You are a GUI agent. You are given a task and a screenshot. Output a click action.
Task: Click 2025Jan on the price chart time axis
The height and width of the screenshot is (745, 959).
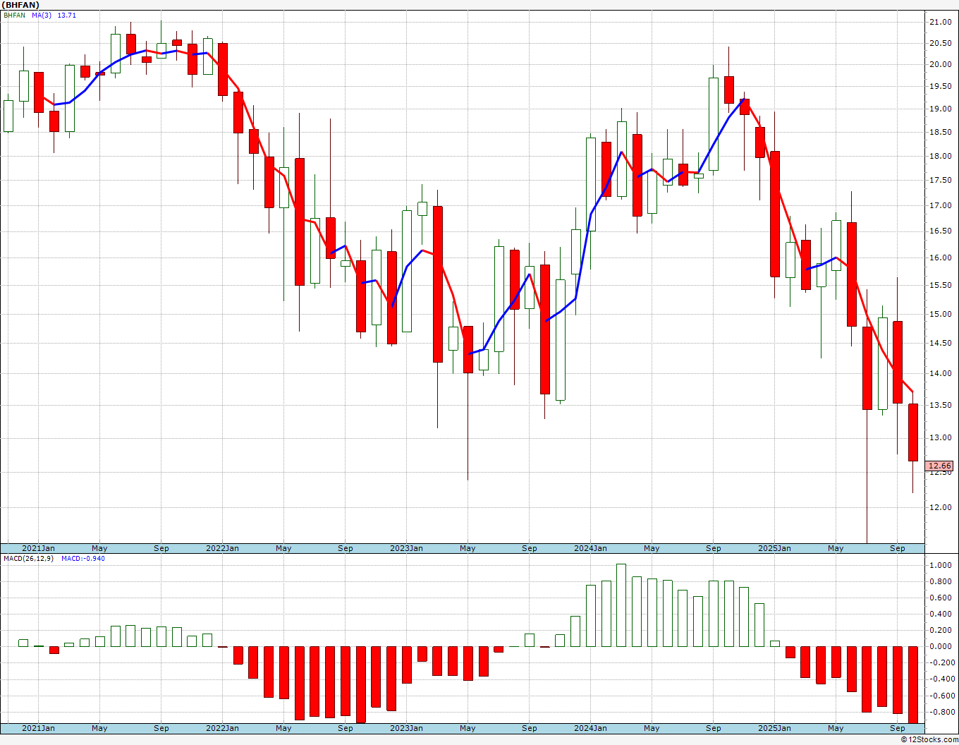point(774,548)
